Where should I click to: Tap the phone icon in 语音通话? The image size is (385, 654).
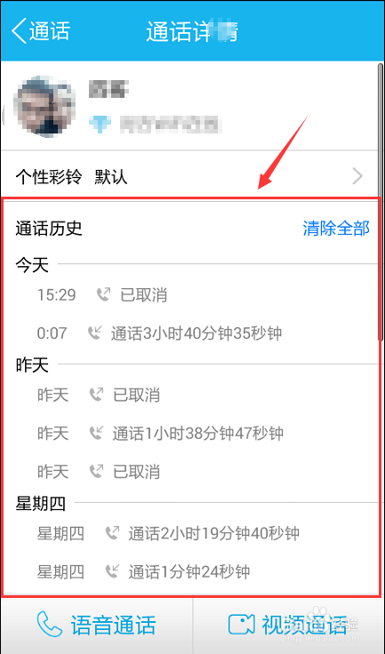pos(50,624)
